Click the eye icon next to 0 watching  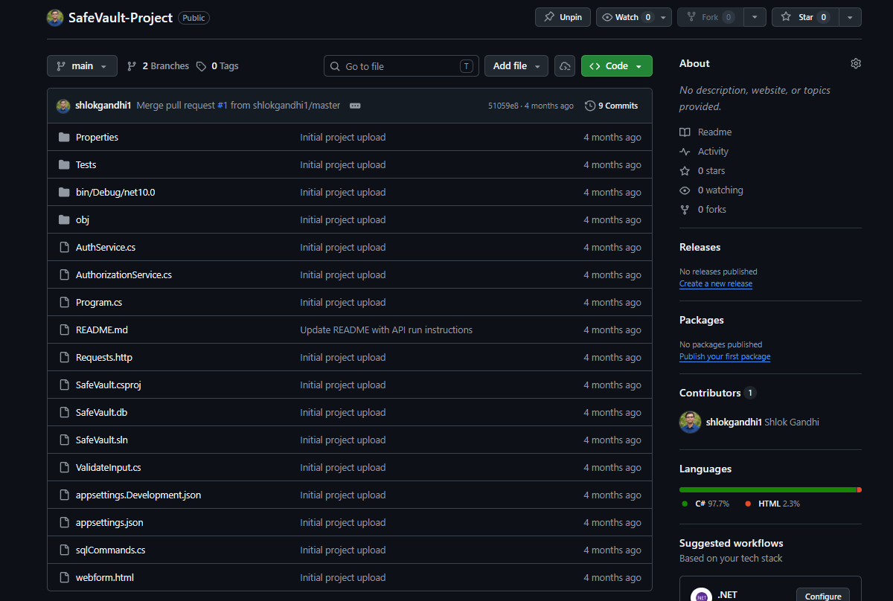tap(685, 190)
